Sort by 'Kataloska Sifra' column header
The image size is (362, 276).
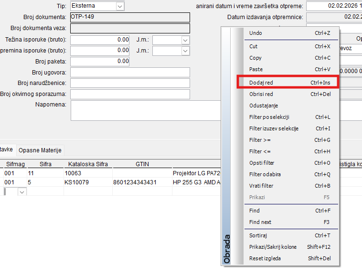click(88, 164)
